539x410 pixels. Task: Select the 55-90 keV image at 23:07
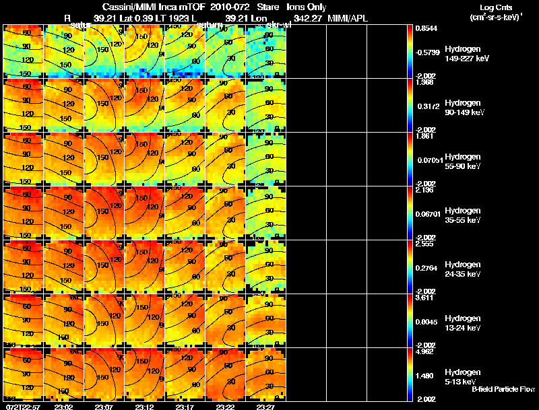(104, 160)
